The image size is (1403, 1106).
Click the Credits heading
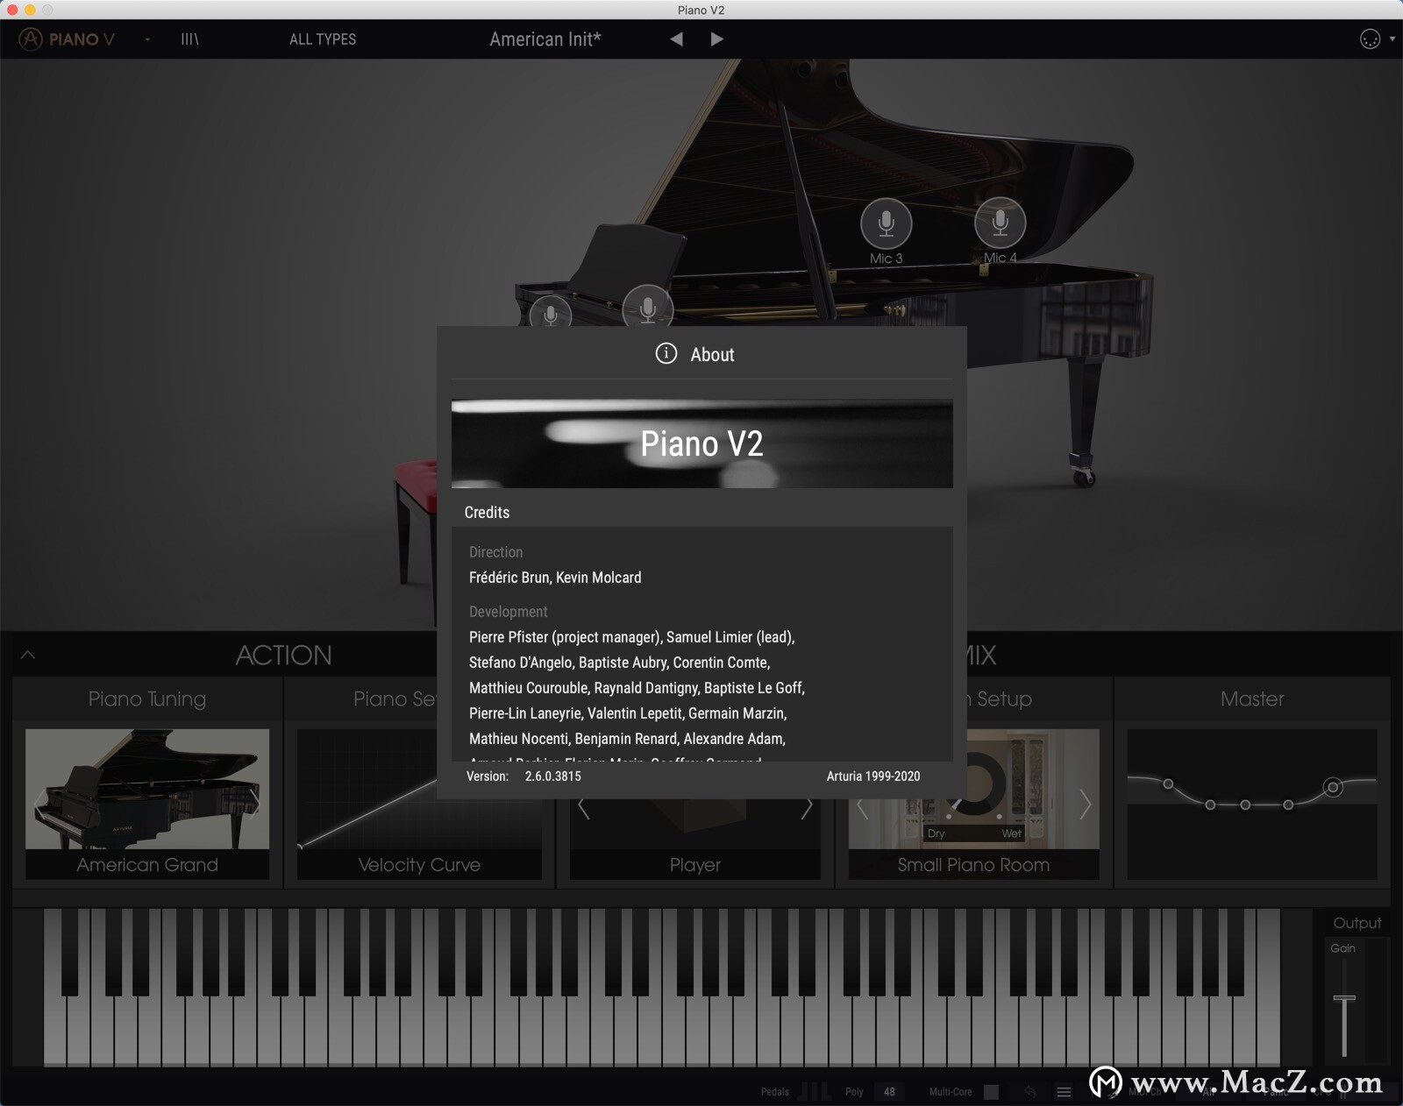pyautogui.click(x=487, y=513)
